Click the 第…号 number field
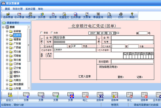This screenshot has width=161, height=108. coord(143,33)
